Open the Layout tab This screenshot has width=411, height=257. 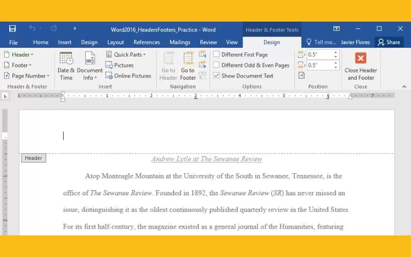pos(115,42)
